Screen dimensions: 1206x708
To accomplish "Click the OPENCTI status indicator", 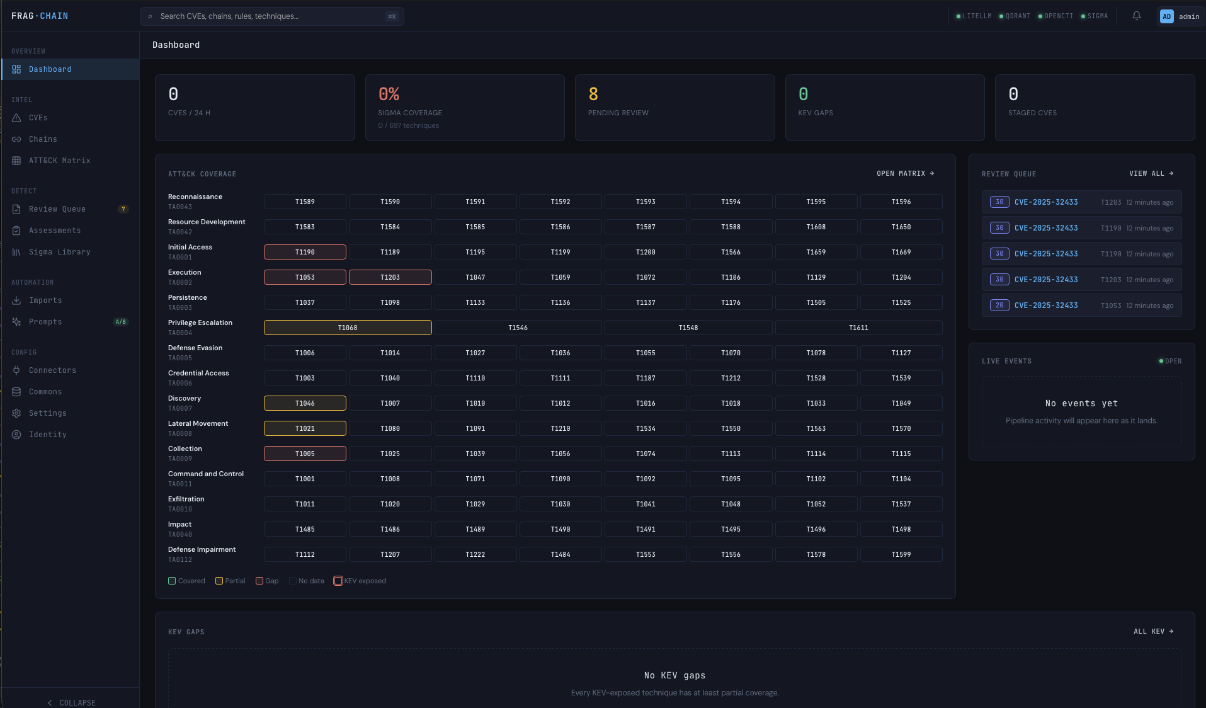I will pos(1055,16).
